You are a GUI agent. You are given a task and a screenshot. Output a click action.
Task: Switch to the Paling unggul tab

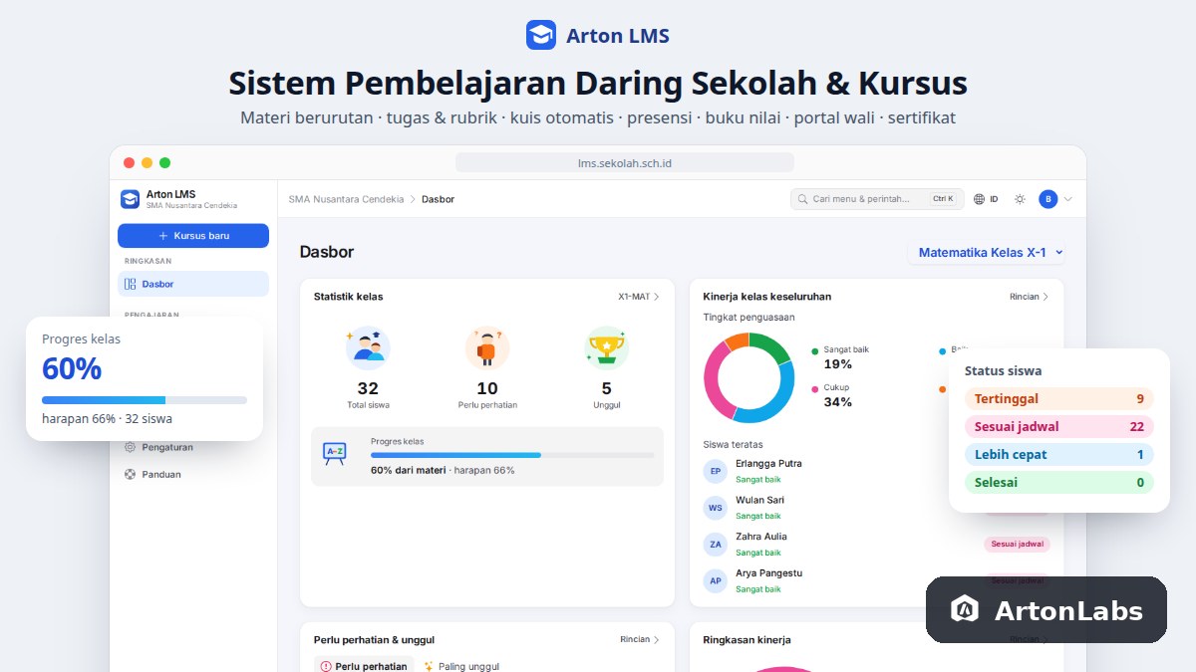461,666
